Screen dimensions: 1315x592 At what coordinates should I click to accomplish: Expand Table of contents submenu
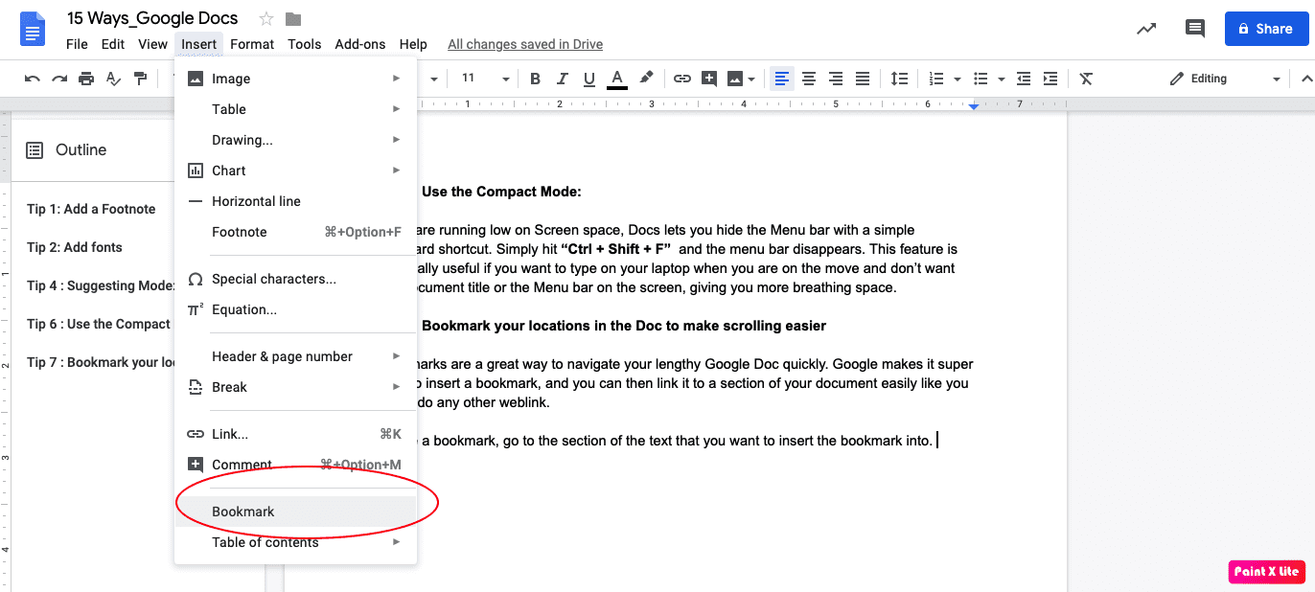click(295, 542)
